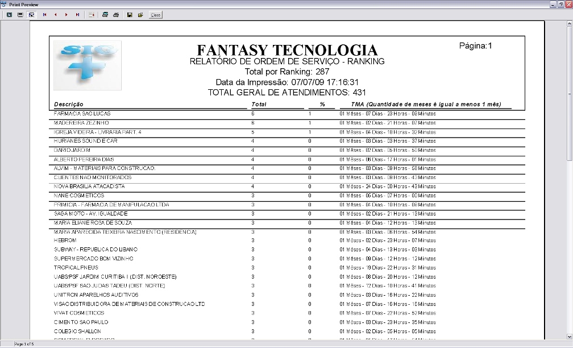Click the 'Data da Impressão' date line
This screenshot has height=348, width=573.
tap(287, 82)
